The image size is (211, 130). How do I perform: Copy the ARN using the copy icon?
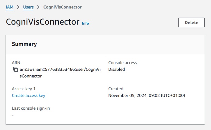[x=16, y=70]
